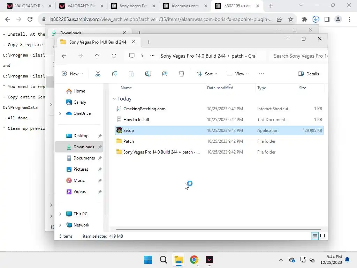Image resolution: width=357 pixels, height=268 pixels.
Task: Open Desktop in the Explorer navigation pane
Action: [x=81, y=136]
